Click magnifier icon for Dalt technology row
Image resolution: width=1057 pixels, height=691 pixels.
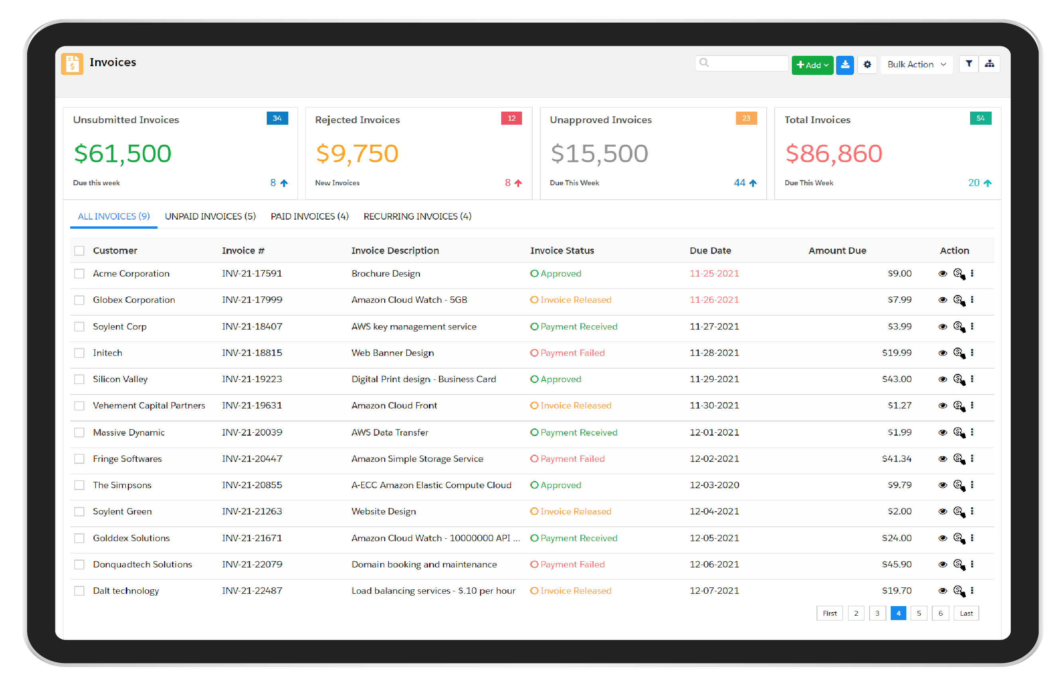click(x=959, y=591)
